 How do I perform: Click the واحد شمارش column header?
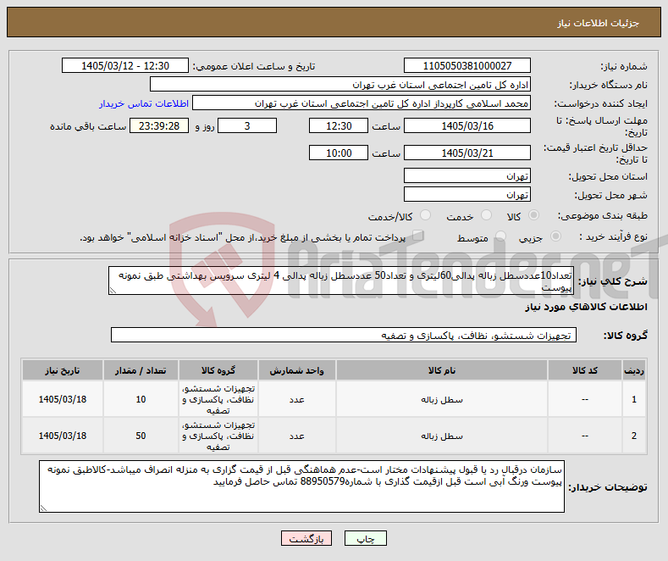296,370
